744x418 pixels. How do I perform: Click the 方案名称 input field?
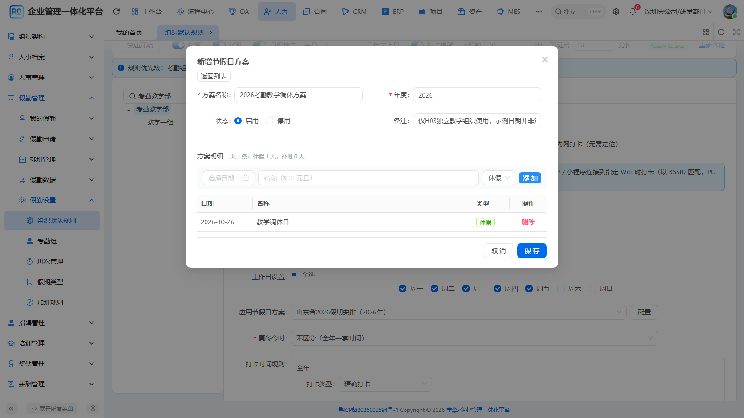[x=299, y=95]
